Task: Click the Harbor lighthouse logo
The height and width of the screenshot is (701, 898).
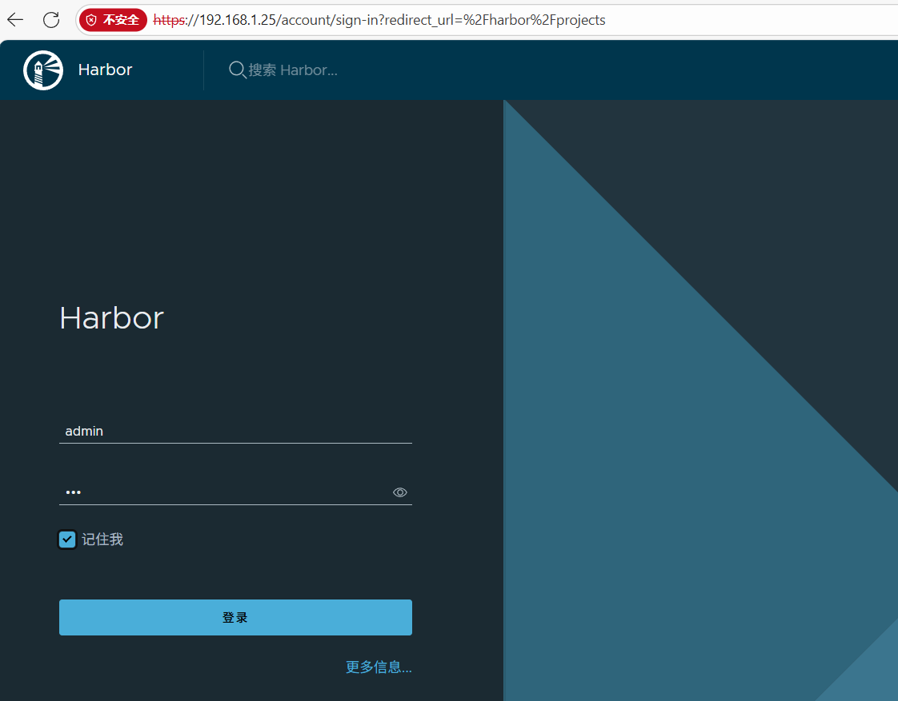Action: tap(43, 70)
